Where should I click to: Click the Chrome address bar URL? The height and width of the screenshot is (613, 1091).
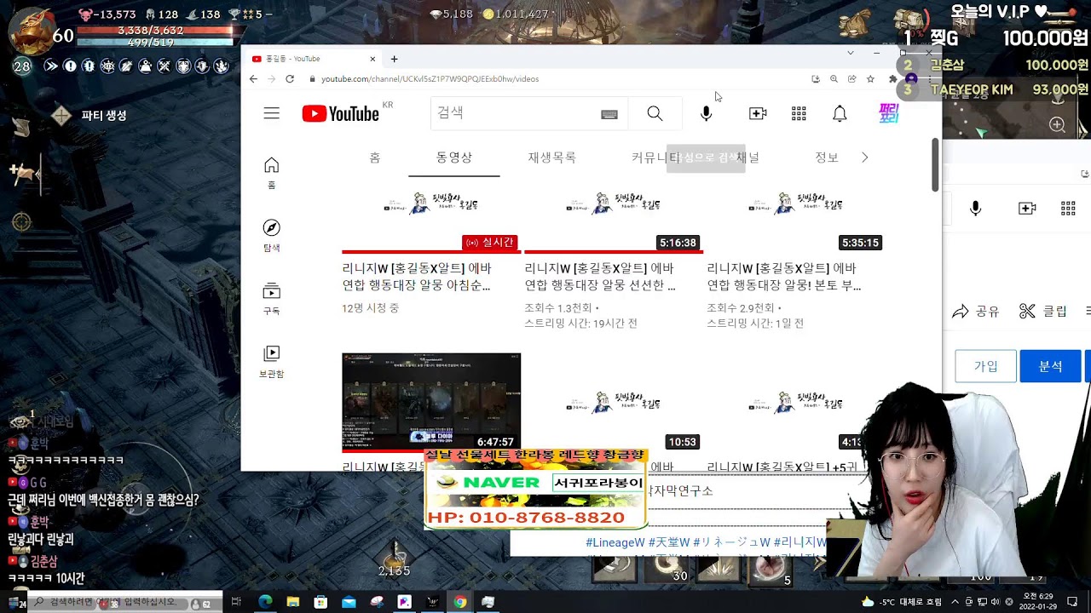tap(430, 79)
